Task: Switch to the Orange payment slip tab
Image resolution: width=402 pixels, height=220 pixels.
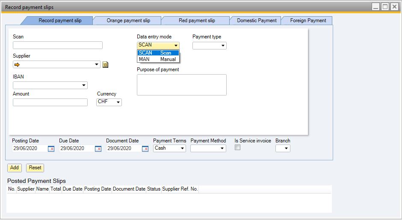Action: (x=128, y=20)
